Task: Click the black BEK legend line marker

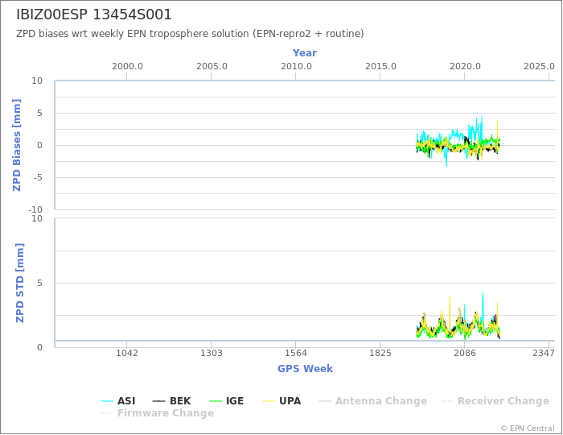Action: 158,401
